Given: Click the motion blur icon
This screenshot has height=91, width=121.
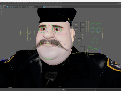Looking at the screenshot, I should point(20,7).
